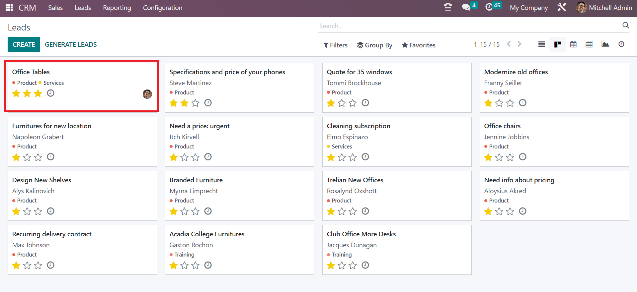Viewport: 637px width, 292px height.
Task: Click the Product tag on Office chairs
Action: [x=499, y=146]
